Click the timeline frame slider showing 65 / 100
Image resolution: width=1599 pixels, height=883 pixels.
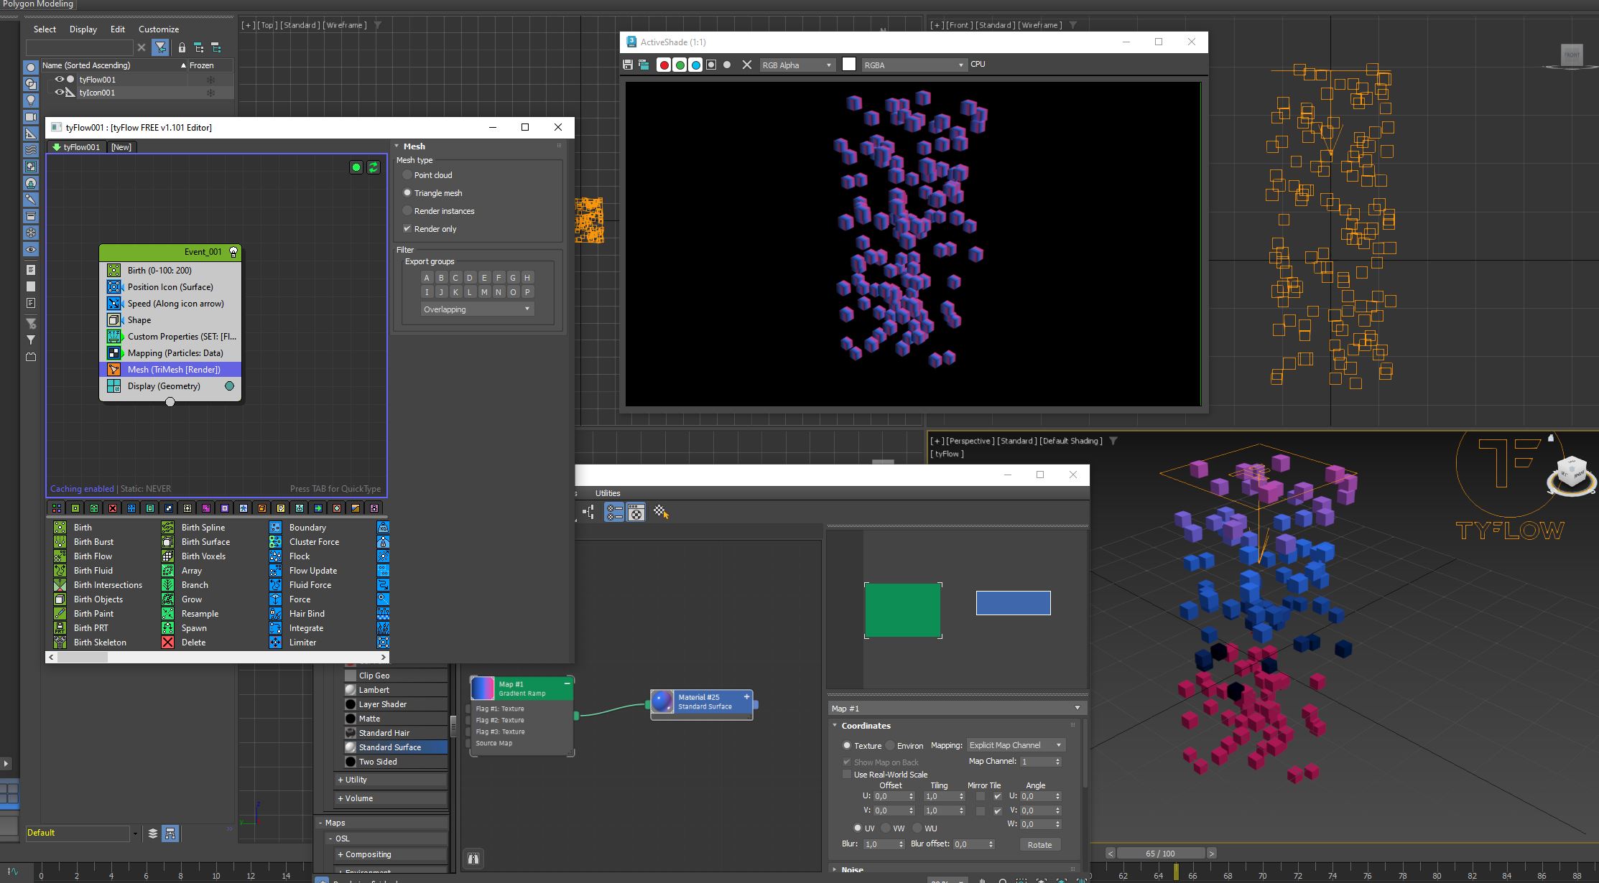click(x=1160, y=854)
